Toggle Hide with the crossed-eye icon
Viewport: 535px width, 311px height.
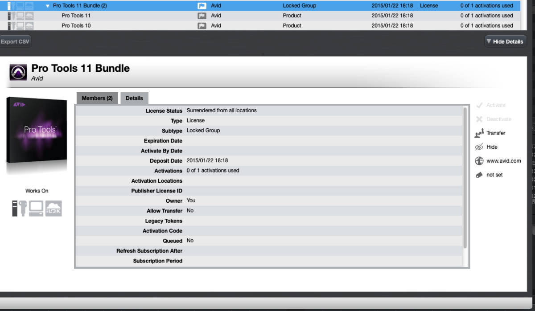[479, 147]
